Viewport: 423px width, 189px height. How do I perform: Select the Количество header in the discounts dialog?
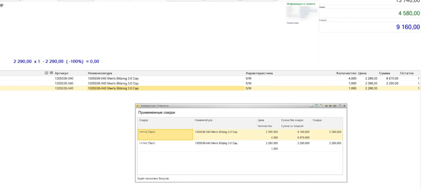265,126
